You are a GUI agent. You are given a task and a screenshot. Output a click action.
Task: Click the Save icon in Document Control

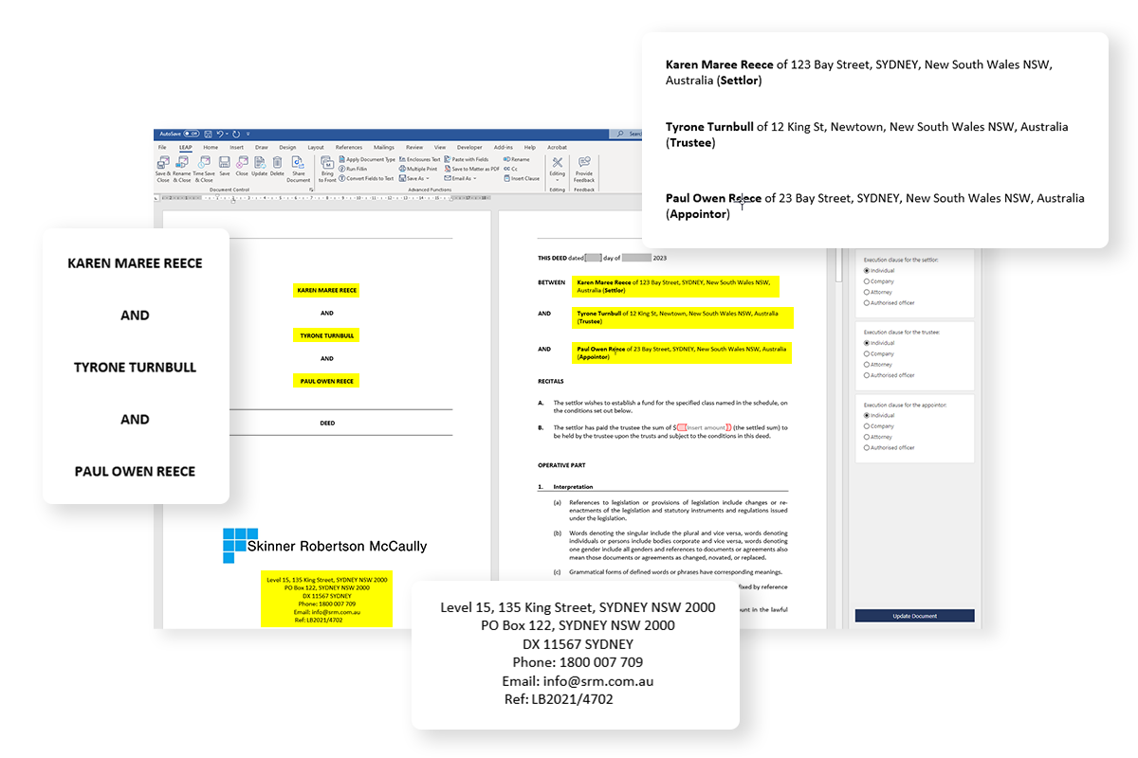tap(225, 167)
